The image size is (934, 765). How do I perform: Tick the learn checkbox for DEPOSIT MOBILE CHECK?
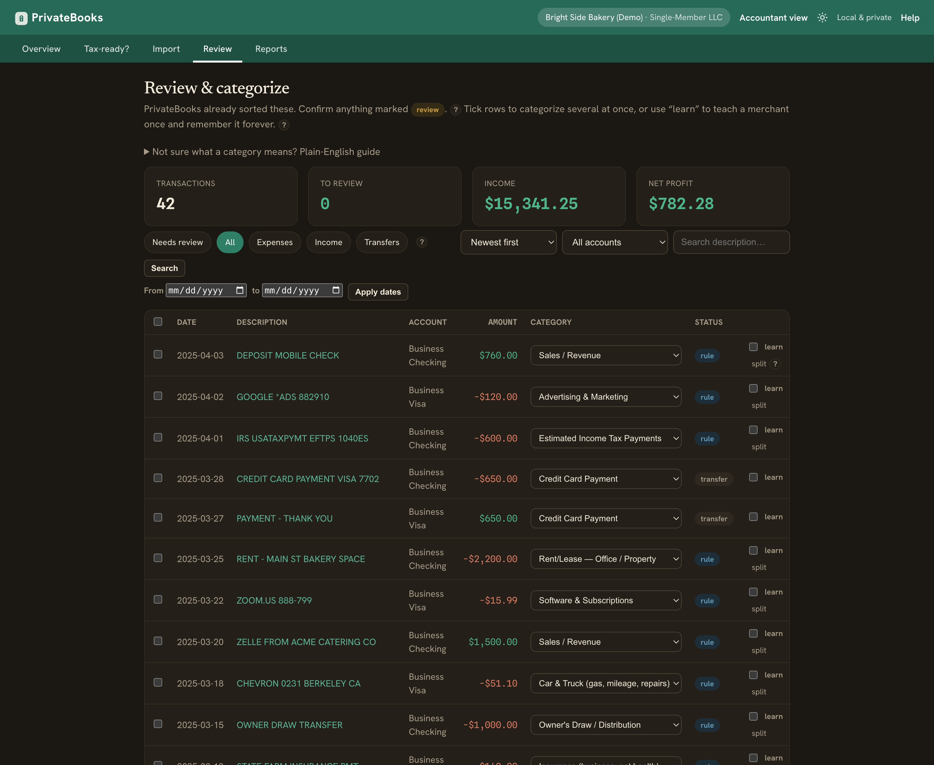[753, 347]
